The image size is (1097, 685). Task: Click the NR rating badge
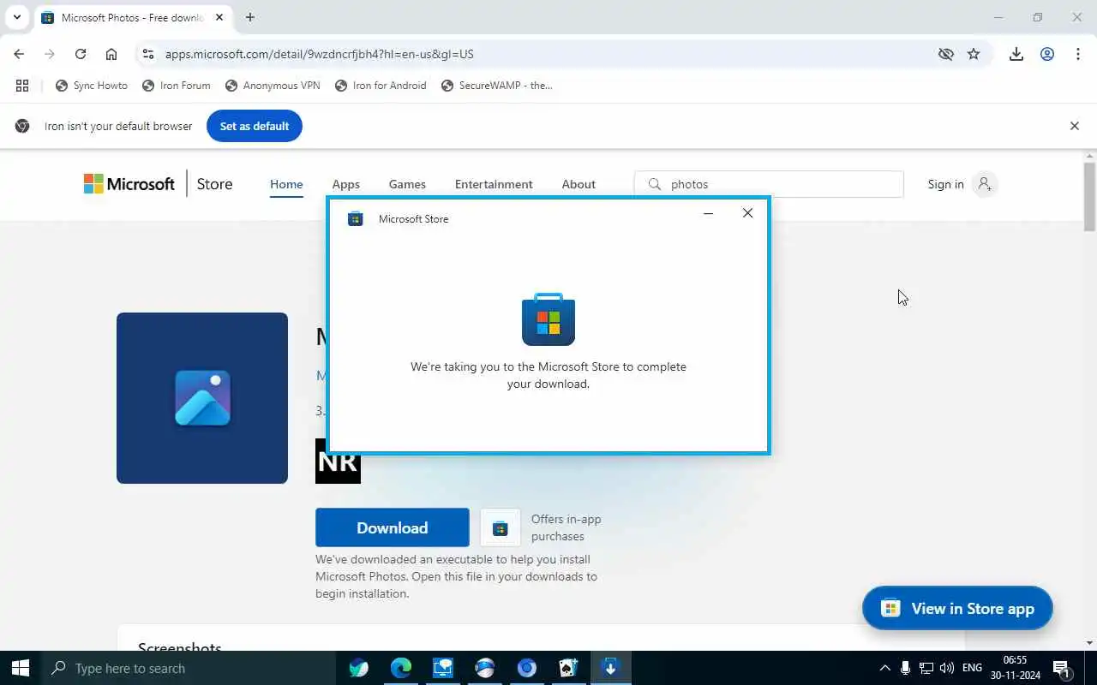pyautogui.click(x=338, y=462)
